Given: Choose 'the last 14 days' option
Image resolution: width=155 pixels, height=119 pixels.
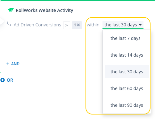Looking at the screenshot, I should click(x=127, y=55).
